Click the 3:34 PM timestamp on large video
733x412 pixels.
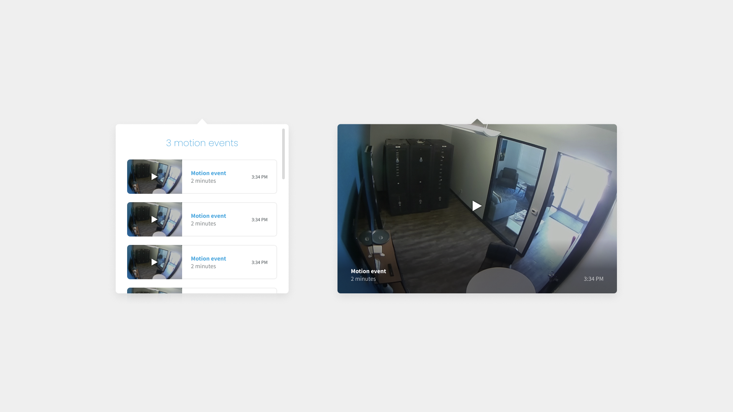click(x=593, y=279)
